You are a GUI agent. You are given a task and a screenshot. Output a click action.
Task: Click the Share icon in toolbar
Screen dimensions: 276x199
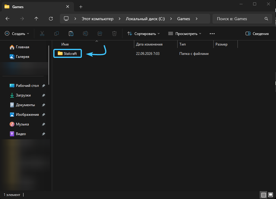click(x=100, y=33)
